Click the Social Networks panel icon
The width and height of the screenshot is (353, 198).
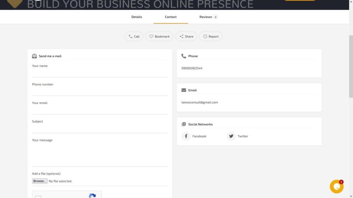pyautogui.click(x=183, y=124)
